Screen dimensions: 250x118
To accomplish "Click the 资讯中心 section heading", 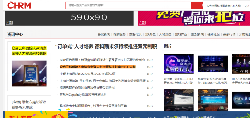I will click(x=15, y=34).
